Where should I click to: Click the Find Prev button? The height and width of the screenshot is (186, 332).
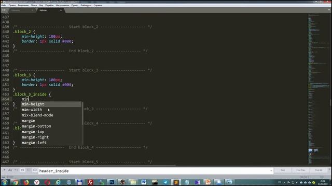(x=301, y=170)
